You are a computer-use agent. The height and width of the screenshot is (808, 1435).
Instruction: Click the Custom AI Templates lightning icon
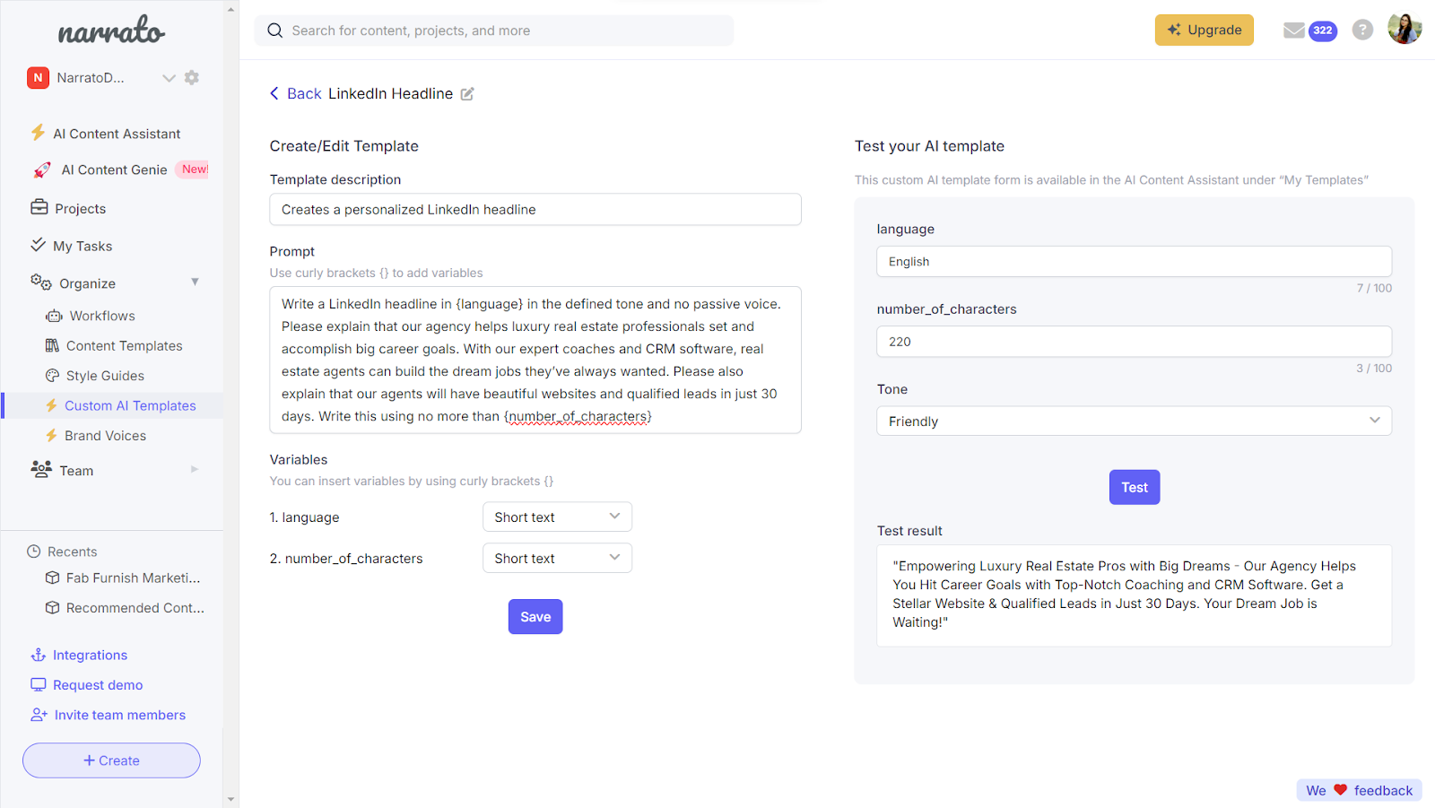51,405
